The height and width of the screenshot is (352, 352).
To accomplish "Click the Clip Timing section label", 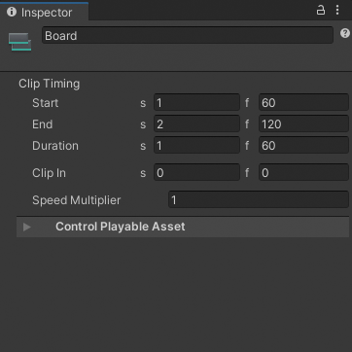I will tap(50, 84).
